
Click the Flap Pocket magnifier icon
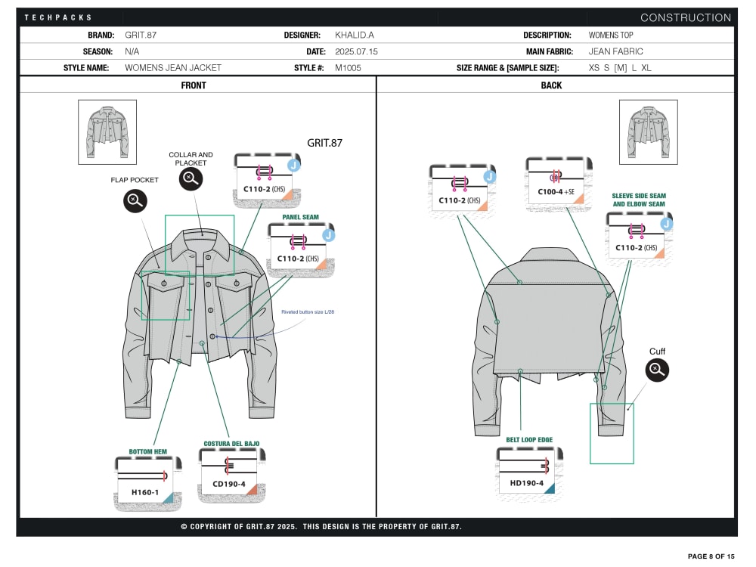click(135, 200)
